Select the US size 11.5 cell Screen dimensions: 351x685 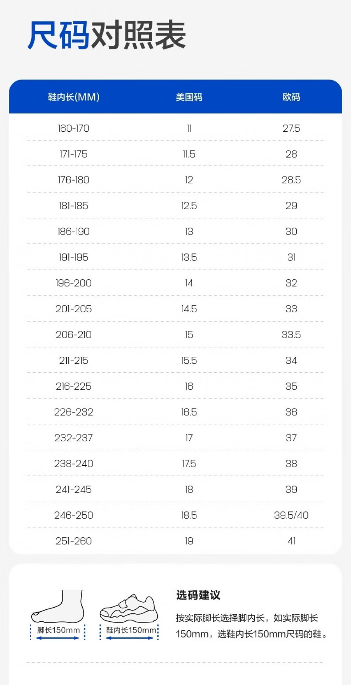[189, 154]
